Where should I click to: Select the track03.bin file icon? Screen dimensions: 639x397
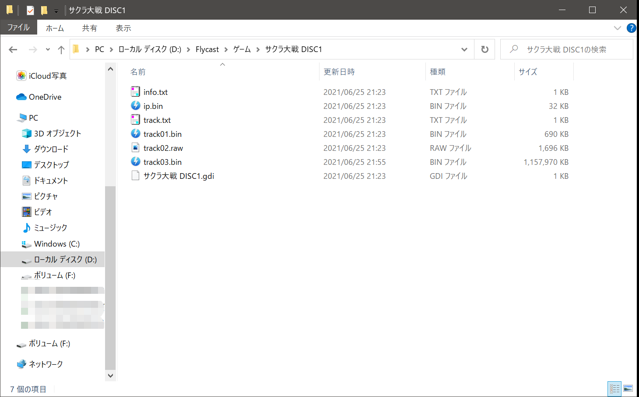coord(136,162)
